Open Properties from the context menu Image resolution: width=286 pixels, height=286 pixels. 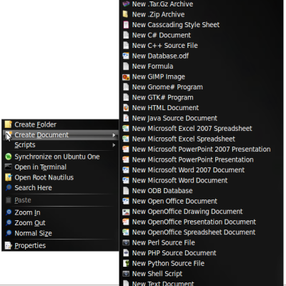[x=60, y=245]
